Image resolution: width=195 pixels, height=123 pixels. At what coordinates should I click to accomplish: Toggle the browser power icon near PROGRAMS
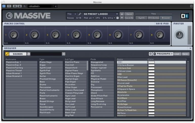(150, 54)
